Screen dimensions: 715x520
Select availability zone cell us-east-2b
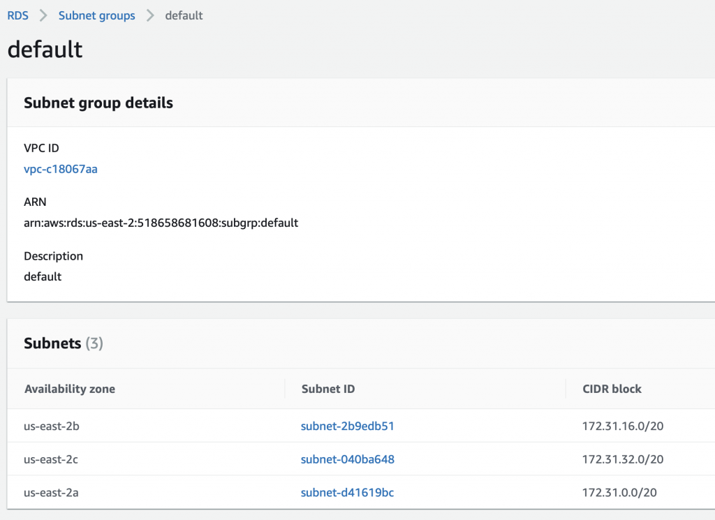pyautogui.click(x=52, y=426)
